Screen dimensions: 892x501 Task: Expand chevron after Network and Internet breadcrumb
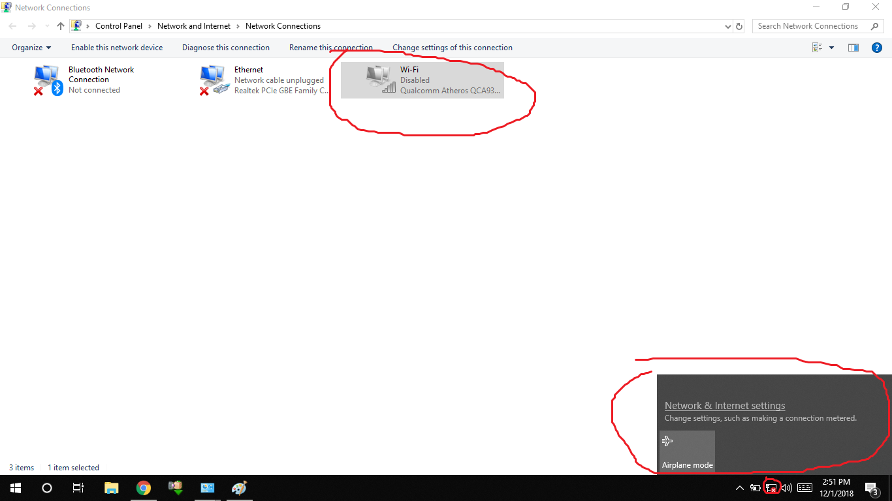click(x=238, y=26)
